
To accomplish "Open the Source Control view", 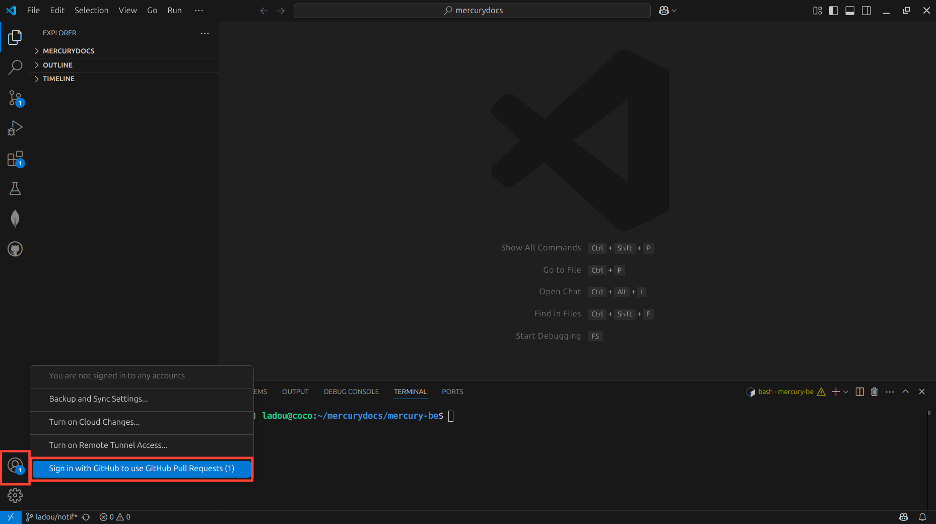I will coord(15,98).
